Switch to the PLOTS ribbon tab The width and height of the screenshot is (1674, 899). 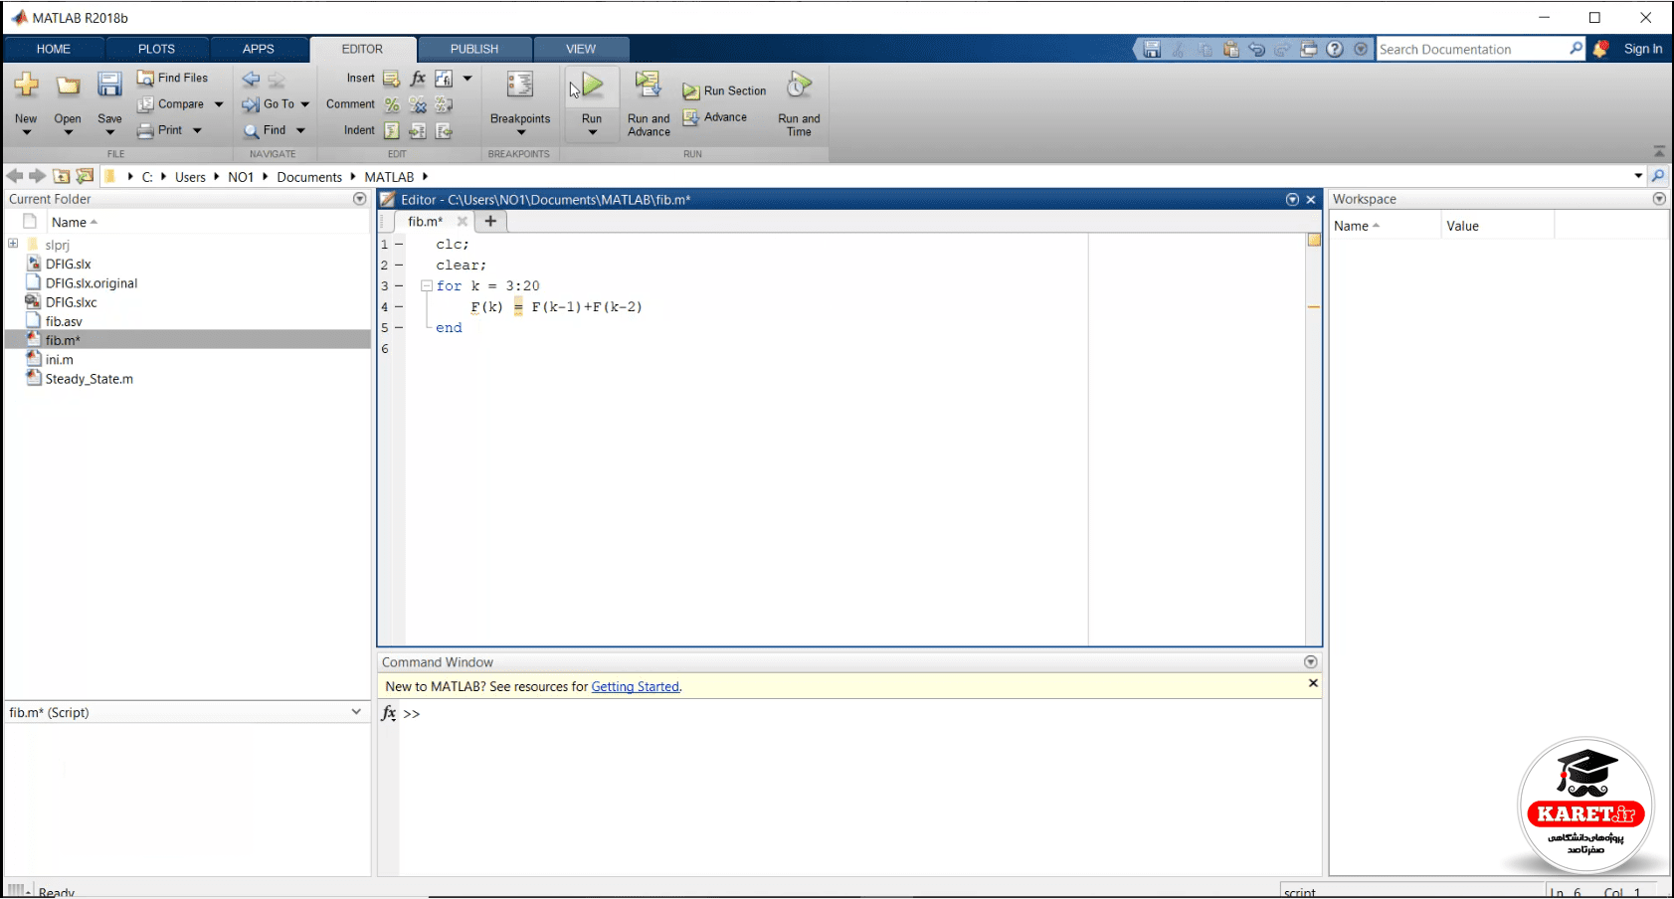click(156, 49)
